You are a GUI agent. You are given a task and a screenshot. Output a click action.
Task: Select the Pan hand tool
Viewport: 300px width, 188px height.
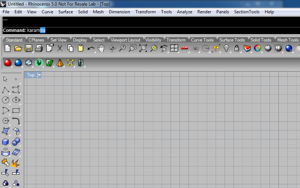(101, 48)
